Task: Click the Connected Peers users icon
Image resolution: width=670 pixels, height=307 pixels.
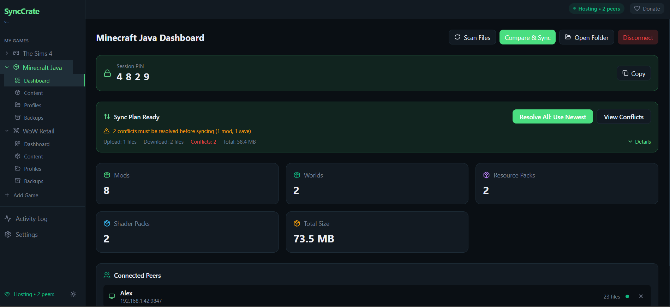Action: (107, 276)
